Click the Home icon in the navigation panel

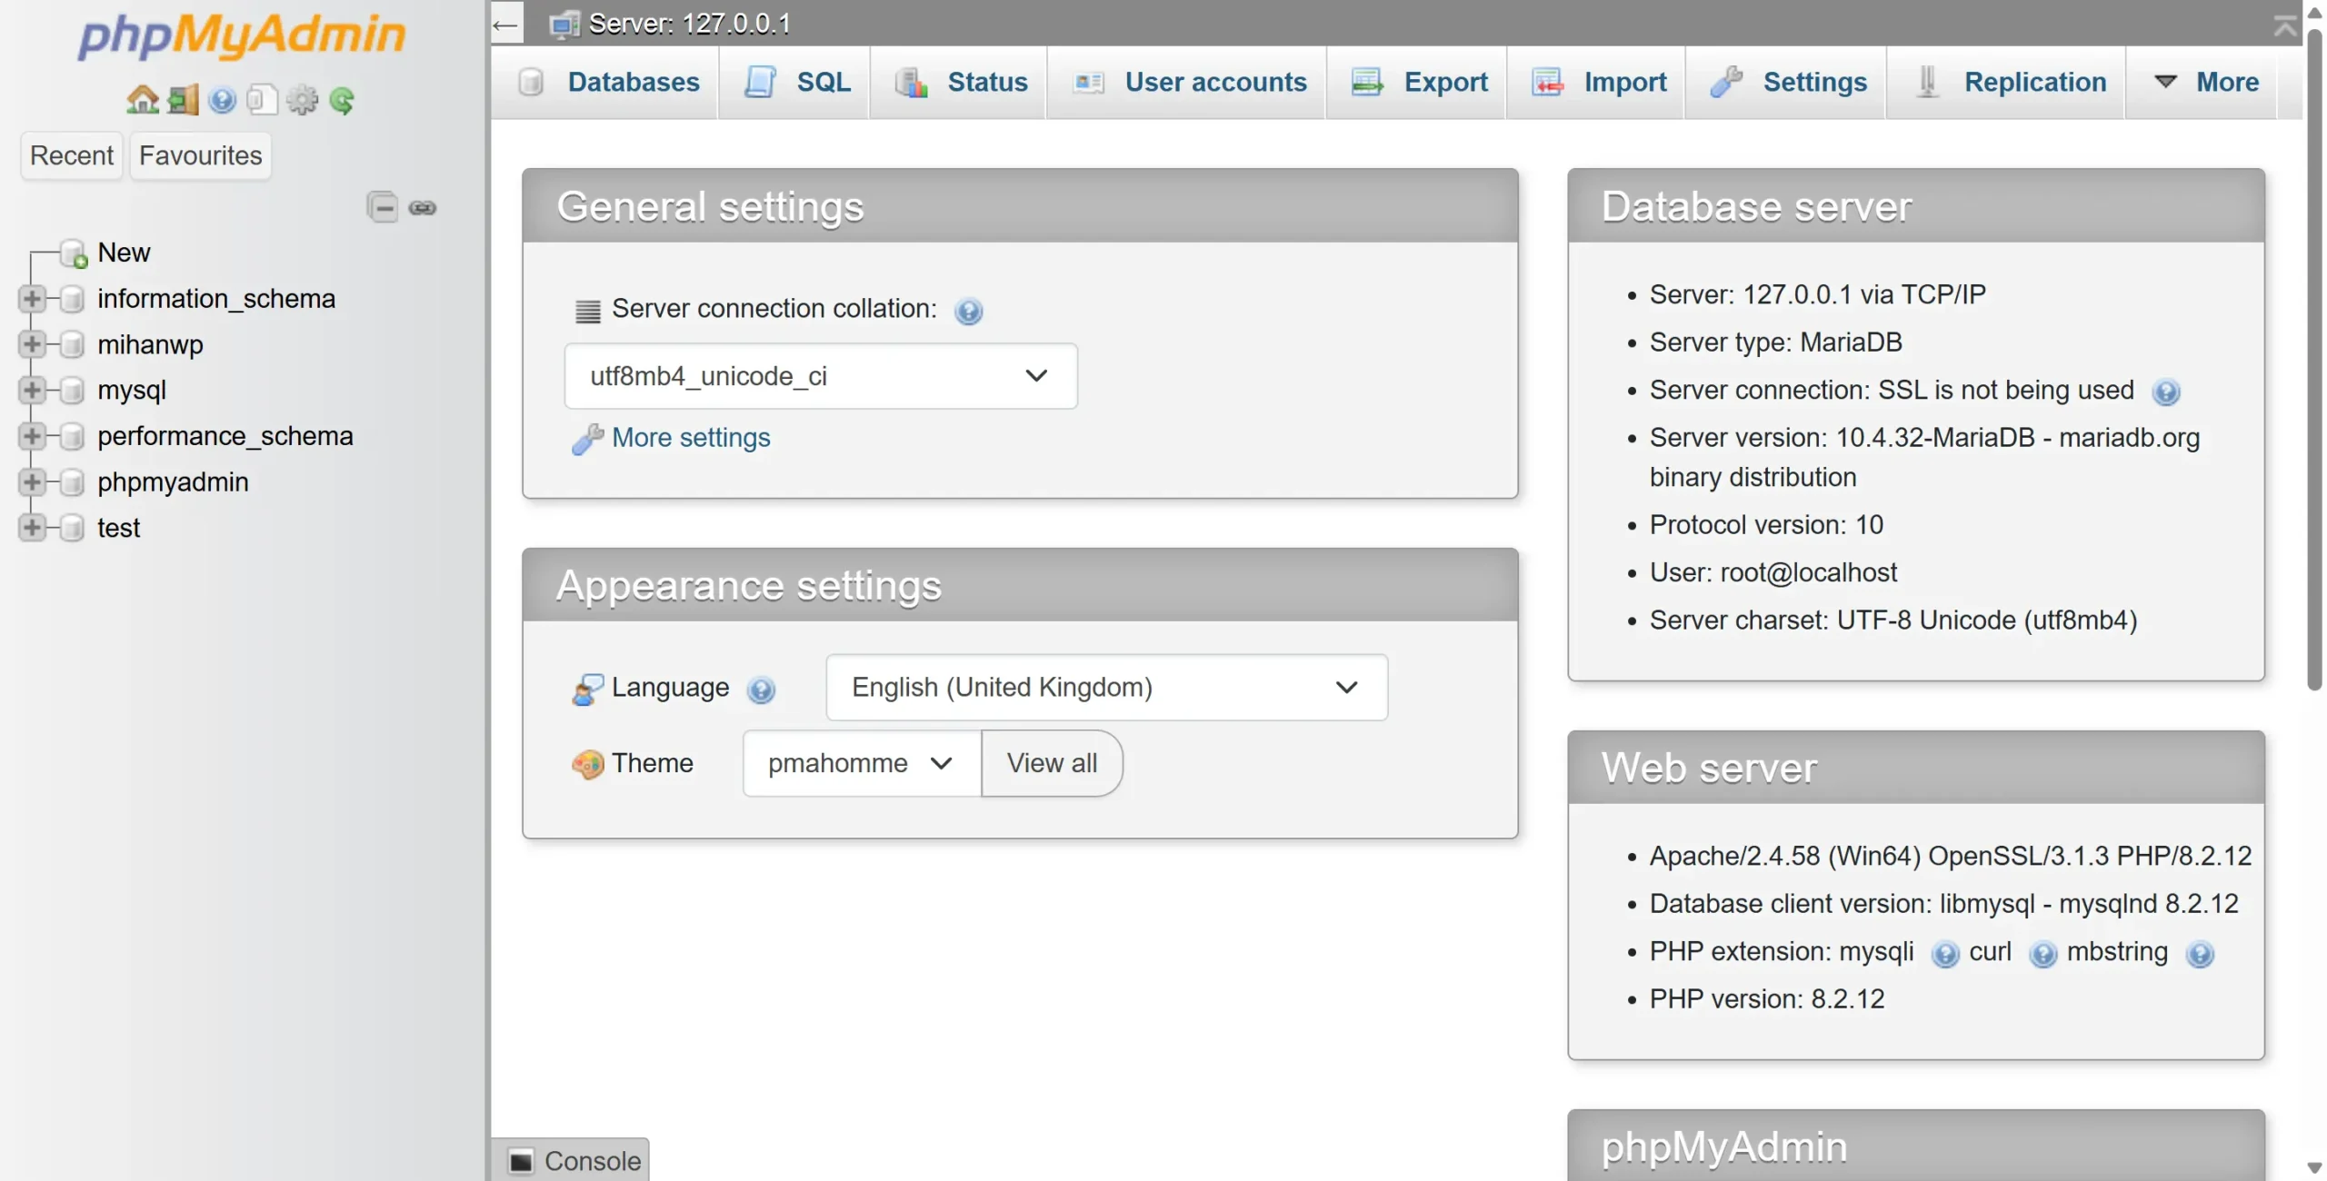[142, 100]
